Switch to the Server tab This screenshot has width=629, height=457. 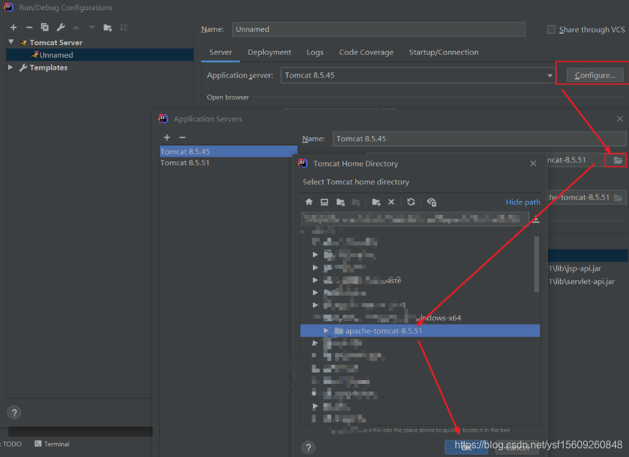[221, 52]
